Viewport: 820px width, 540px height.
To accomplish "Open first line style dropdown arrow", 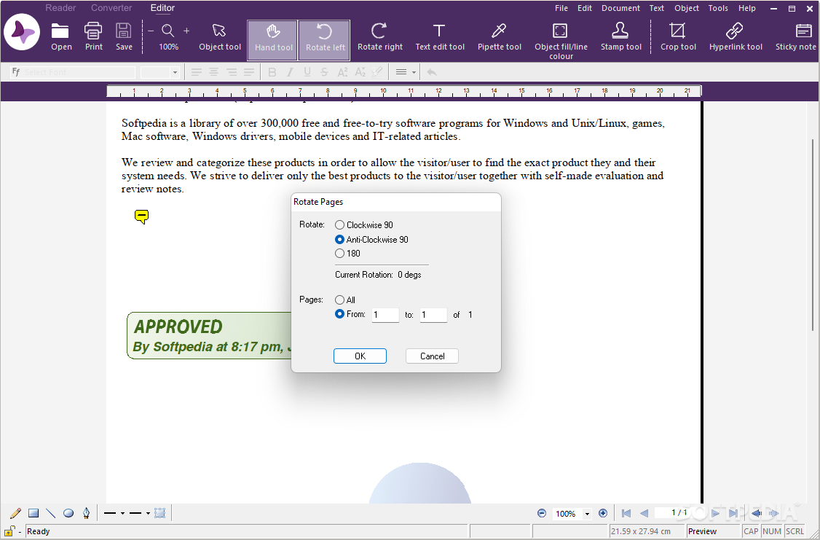I will tap(122, 513).
